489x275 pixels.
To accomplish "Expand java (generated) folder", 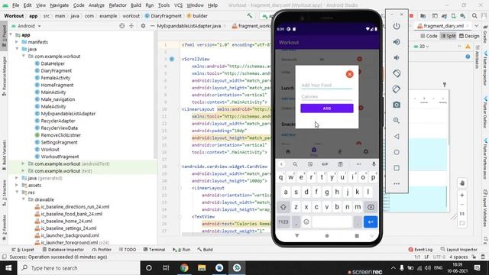I will pos(17,178).
